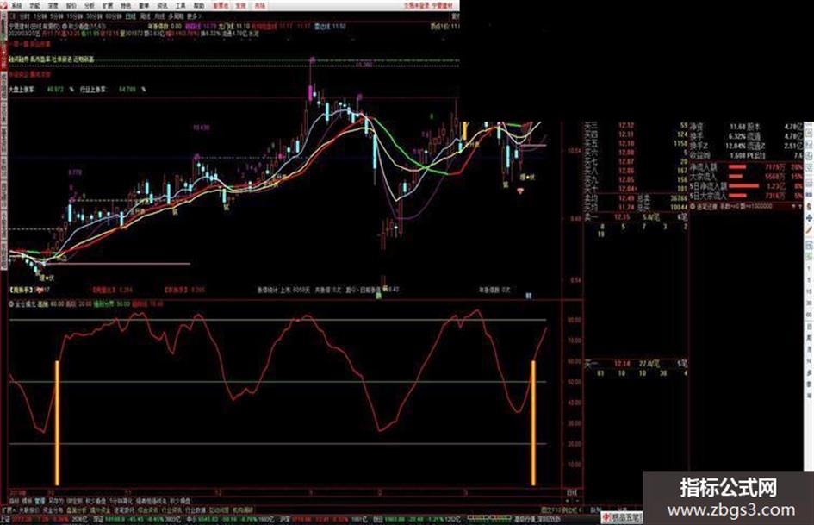
Task: Click the 卖一 ask row 12.15
Action: [x=637, y=216]
